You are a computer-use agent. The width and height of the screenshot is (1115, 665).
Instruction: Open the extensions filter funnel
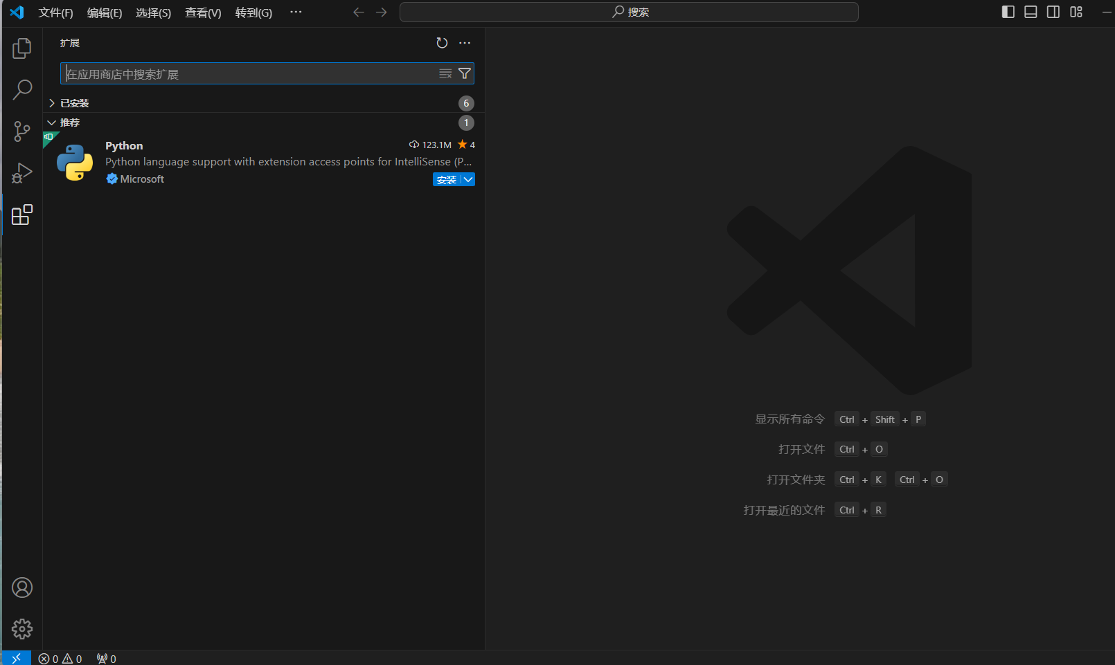(x=465, y=73)
